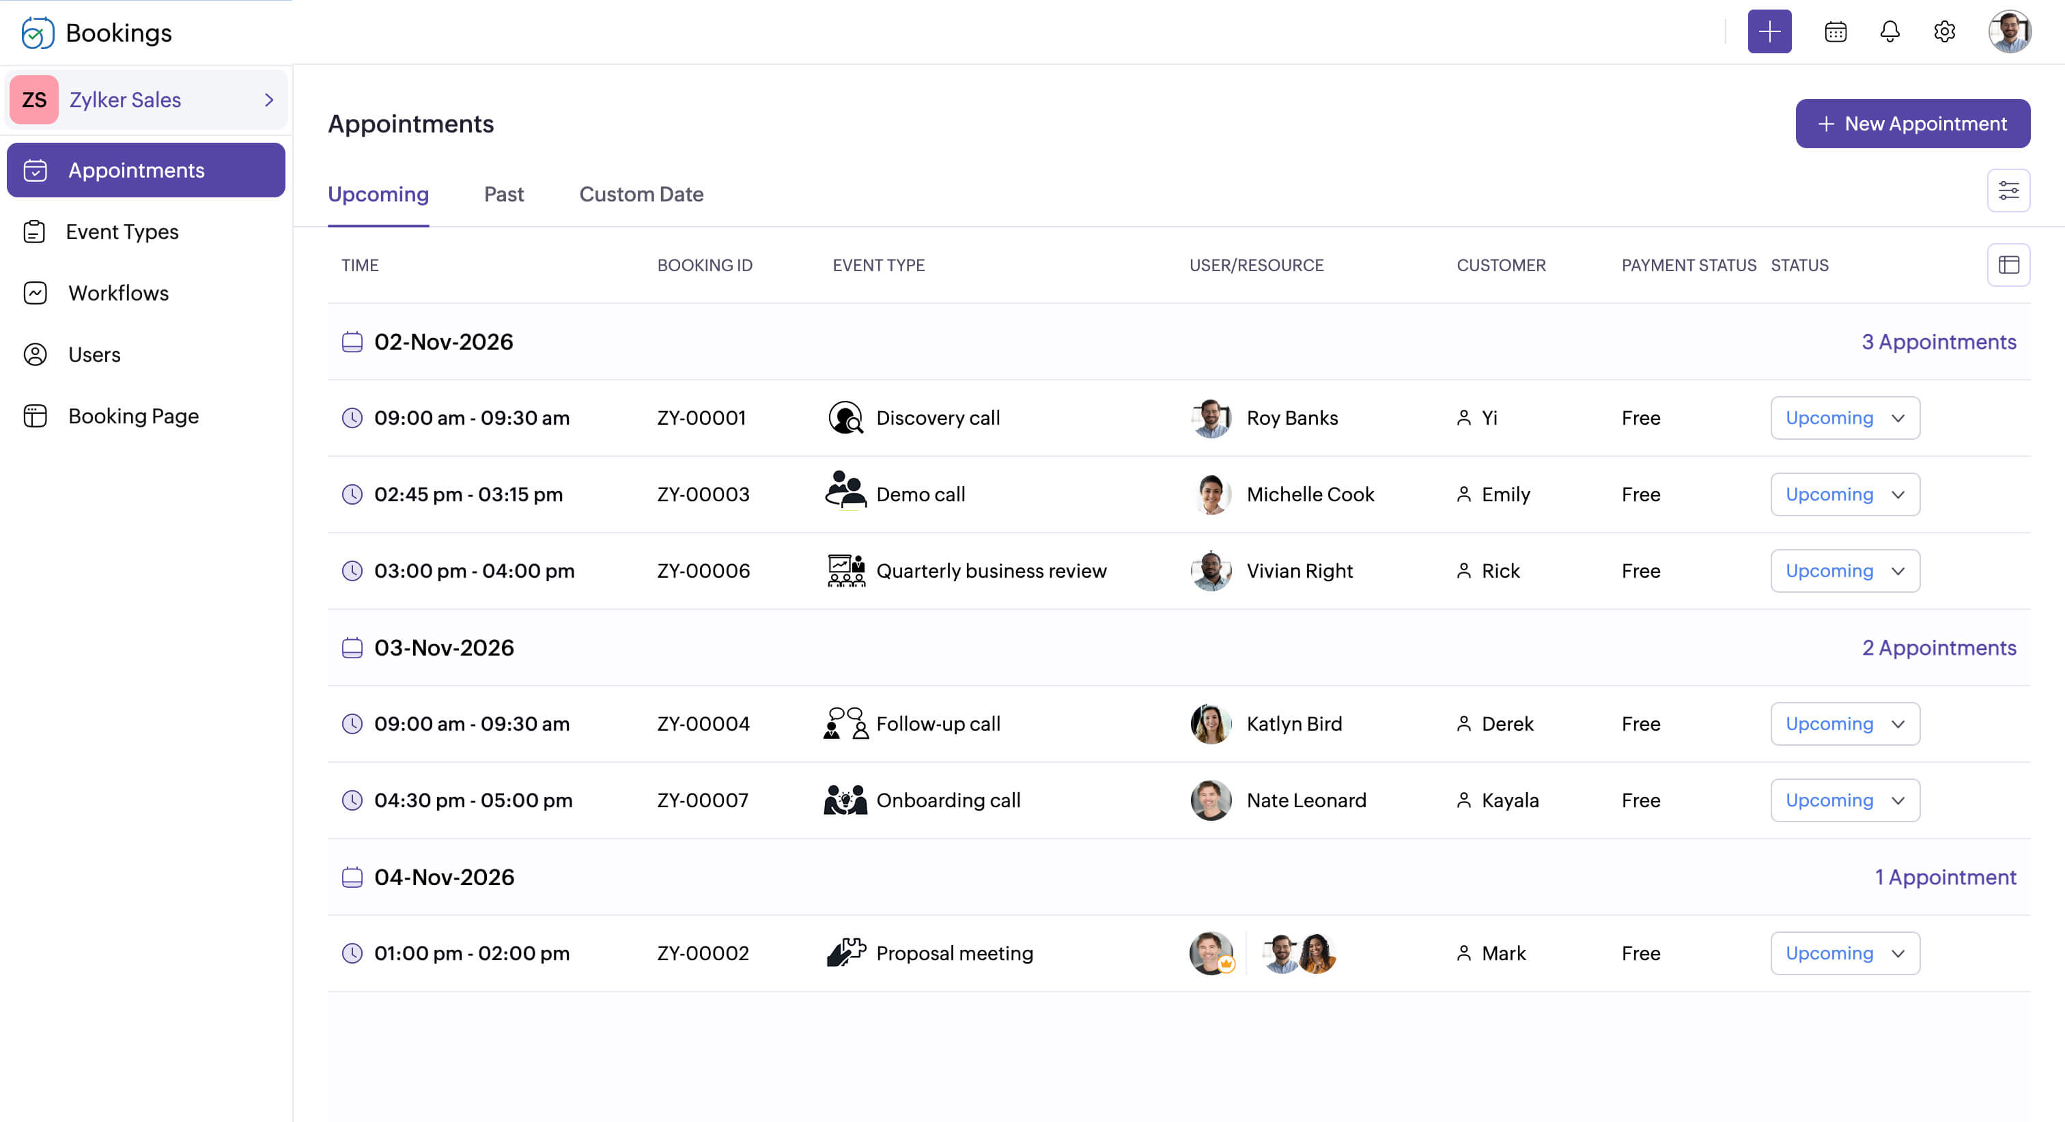Select the Custom Date tab
Screen dimensions: 2065x1122
pyautogui.click(x=641, y=194)
